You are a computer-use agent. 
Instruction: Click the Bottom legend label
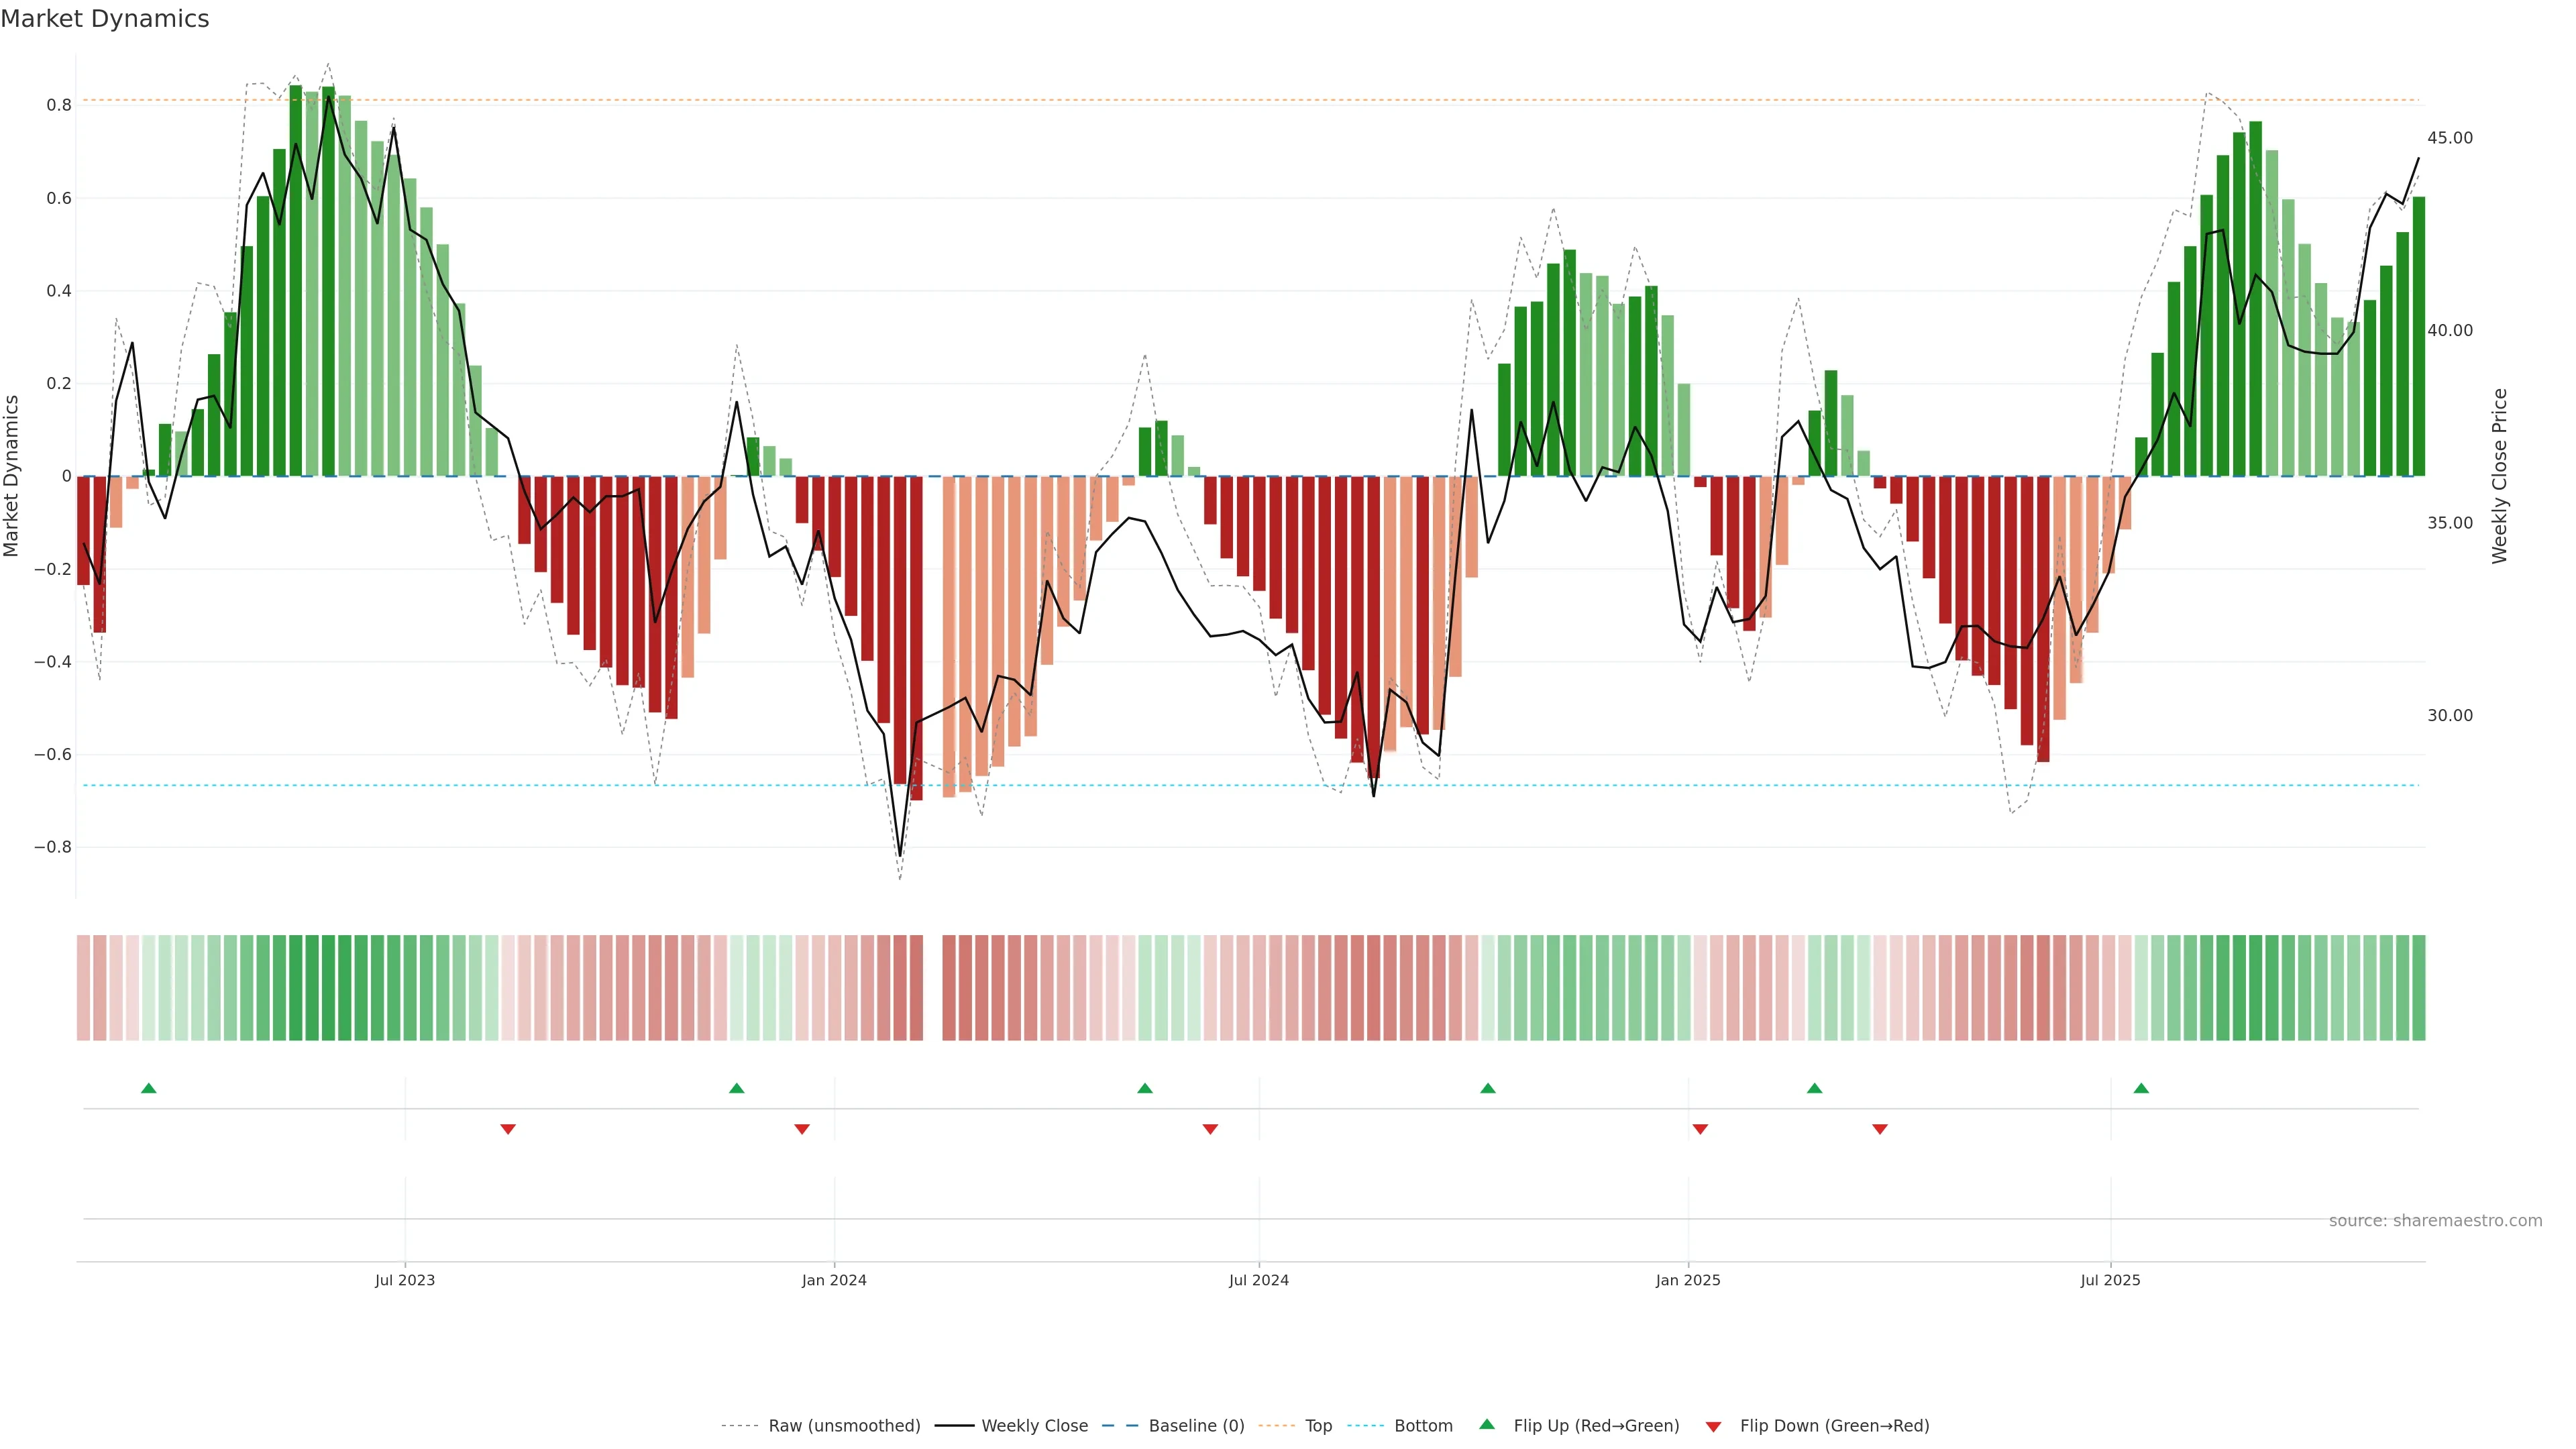point(1423,1426)
